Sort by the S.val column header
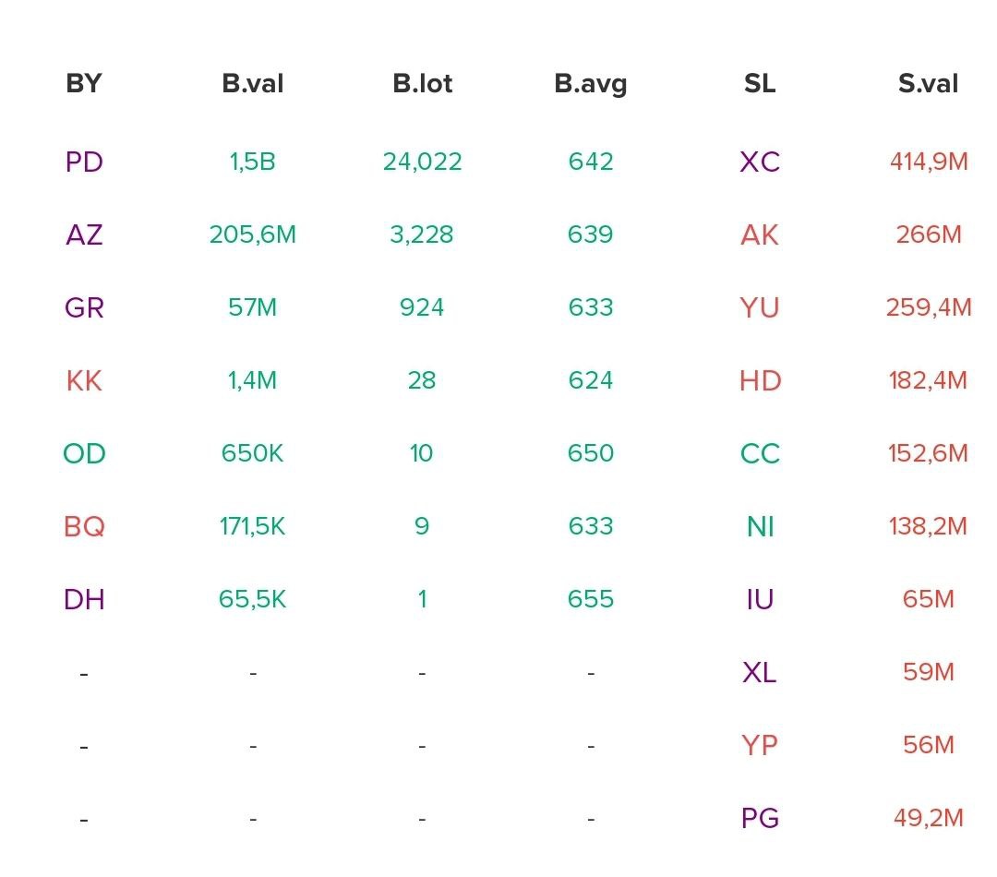997x877 pixels. pyautogui.click(x=928, y=84)
